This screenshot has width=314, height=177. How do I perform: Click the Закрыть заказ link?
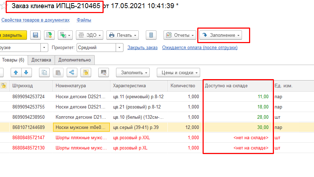(x=142, y=48)
